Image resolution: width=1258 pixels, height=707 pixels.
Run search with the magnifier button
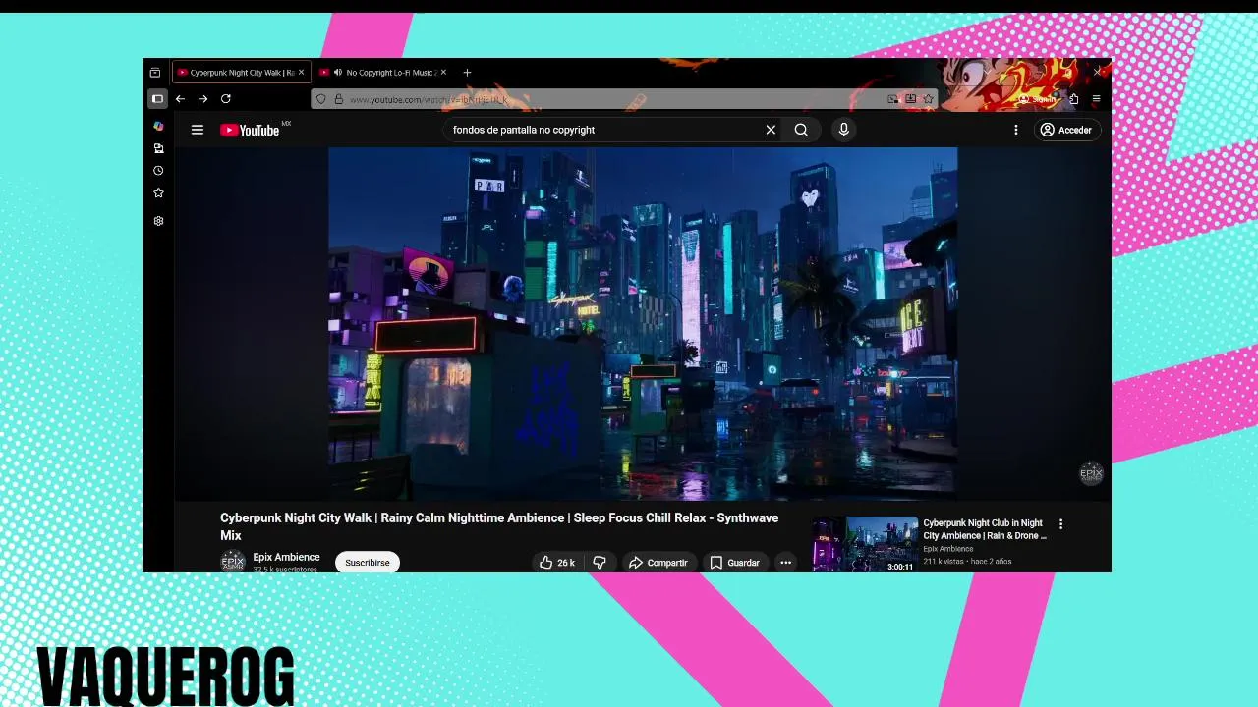[801, 130]
